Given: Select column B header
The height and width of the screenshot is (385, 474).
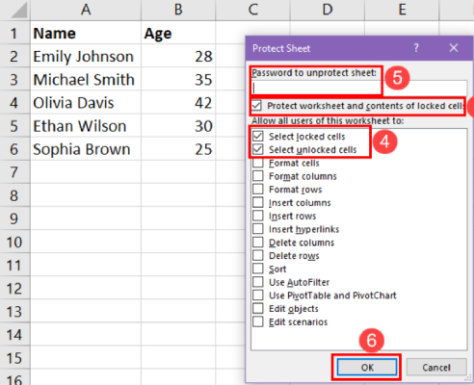Looking at the screenshot, I should (x=178, y=10).
